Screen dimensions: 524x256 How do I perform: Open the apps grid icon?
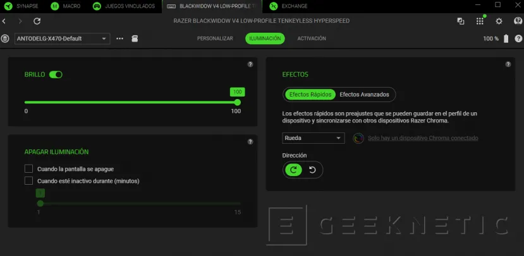click(x=480, y=21)
